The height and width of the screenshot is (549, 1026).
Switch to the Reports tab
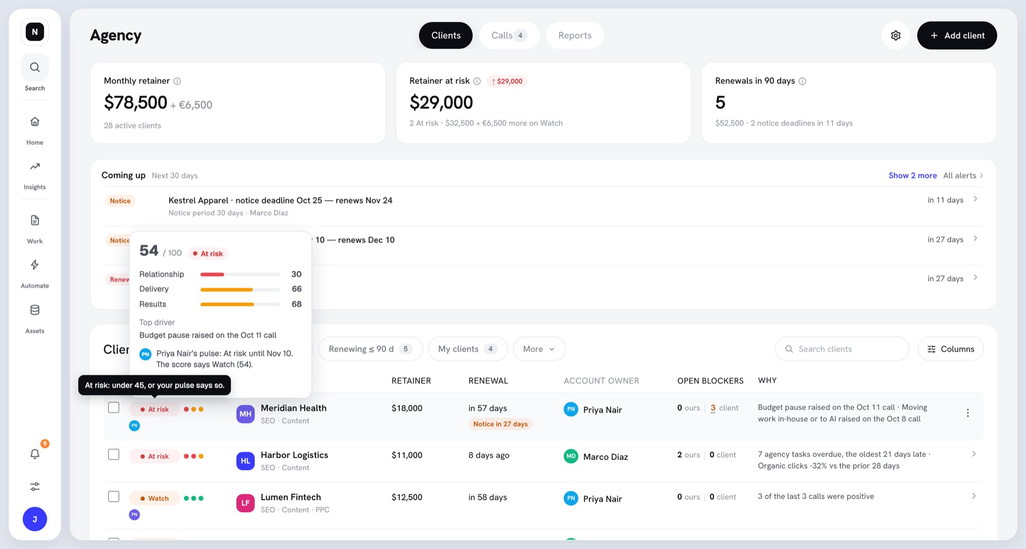pyautogui.click(x=575, y=35)
